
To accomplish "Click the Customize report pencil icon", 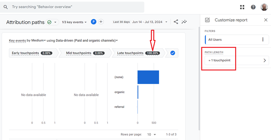I will click(207, 20).
